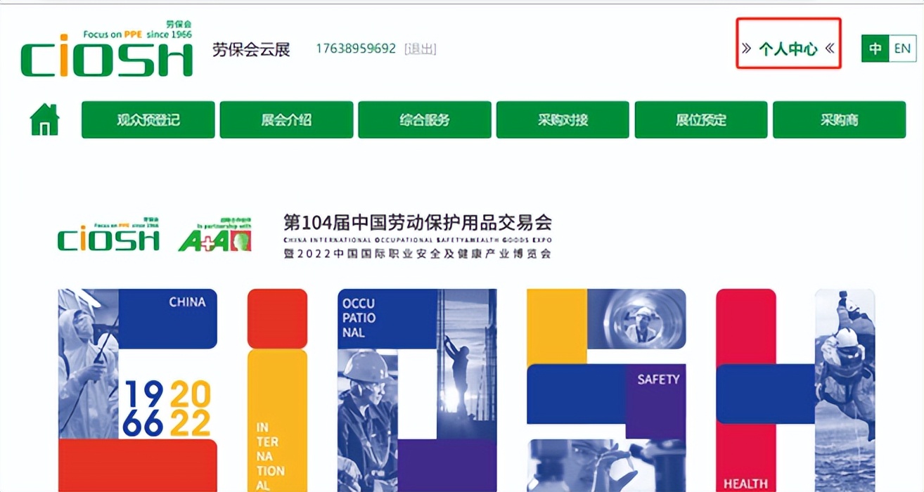Click the 第104届中国劳动保护用品交易会 heading

[x=418, y=223]
